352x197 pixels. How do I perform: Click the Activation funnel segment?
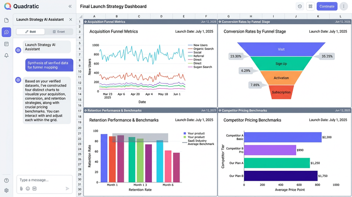[x=281, y=78]
